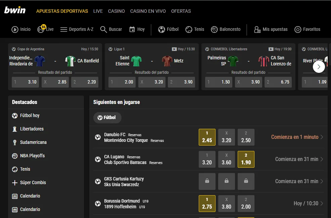Open Deportes A-Z hamburger menu

[63, 30]
